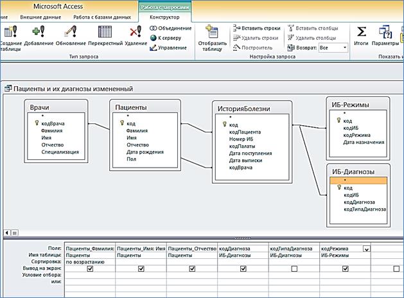This screenshot has height=298, width=404.
Task: Select кодРежима field in ИБ-Режимы table
Action: click(x=356, y=135)
